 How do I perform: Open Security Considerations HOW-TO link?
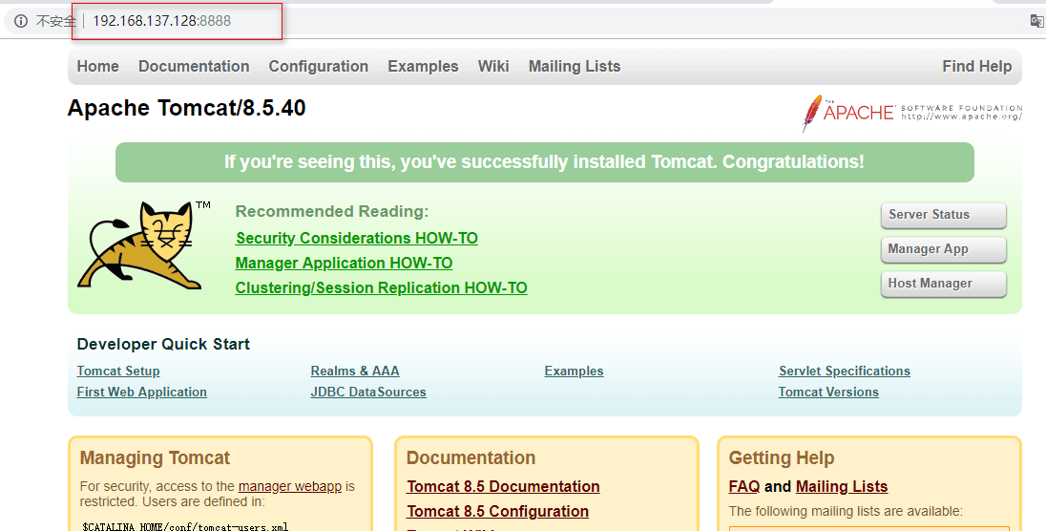coord(357,239)
